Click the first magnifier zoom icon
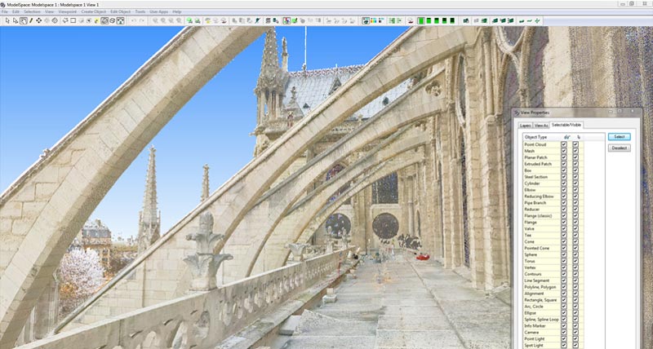653x349 pixels. pyautogui.click(x=156, y=20)
